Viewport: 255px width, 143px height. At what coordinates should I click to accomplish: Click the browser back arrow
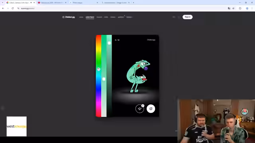click(x=3, y=8)
